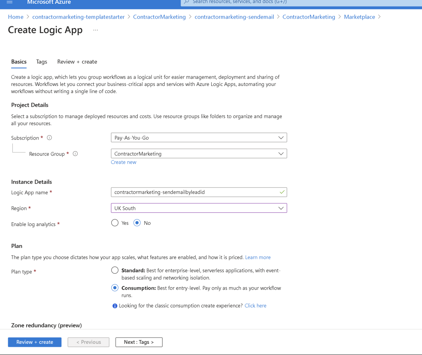
Task: Open the hamburger portal menu
Action: [9, 2]
